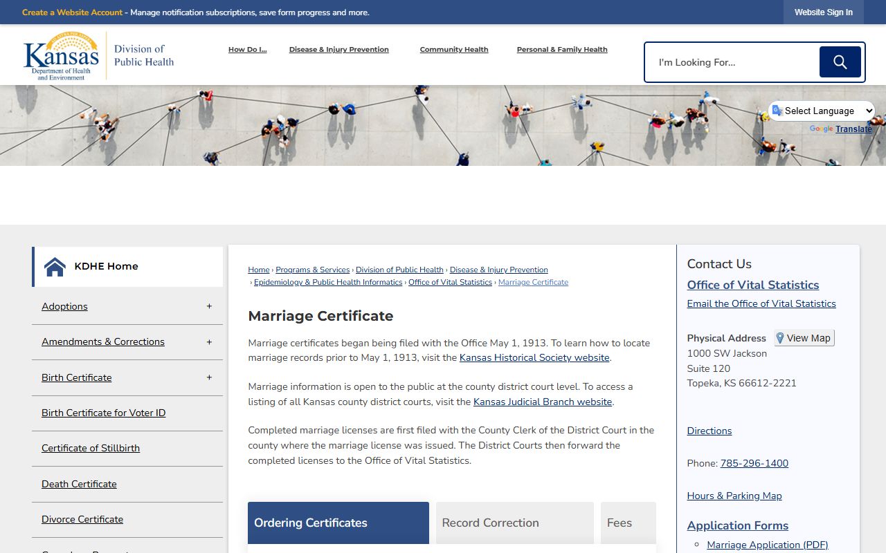Image resolution: width=886 pixels, height=553 pixels.
Task: Click the map pin View Map button
Action: point(804,338)
